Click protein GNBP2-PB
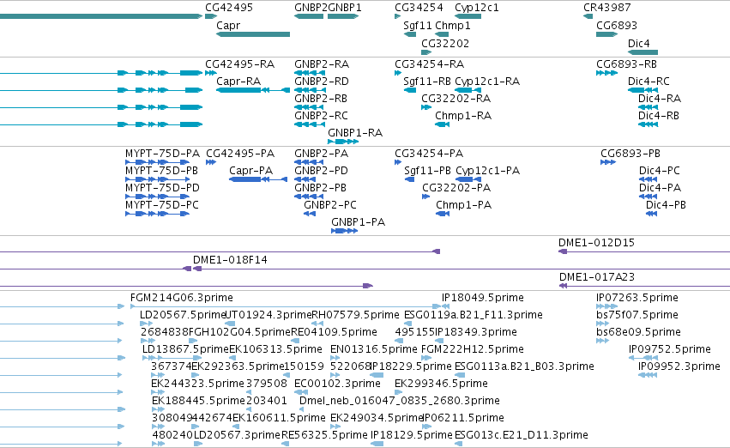This screenshot has height=448, width=730. point(320,188)
